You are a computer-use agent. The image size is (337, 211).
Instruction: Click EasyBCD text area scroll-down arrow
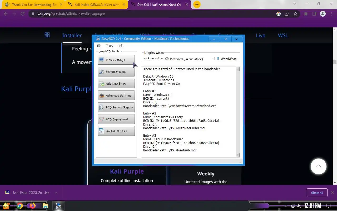(238, 155)
